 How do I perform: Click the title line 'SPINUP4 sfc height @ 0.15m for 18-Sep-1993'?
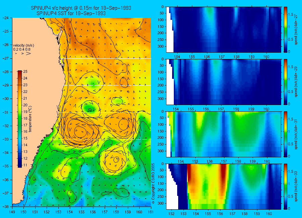[81, 8]
